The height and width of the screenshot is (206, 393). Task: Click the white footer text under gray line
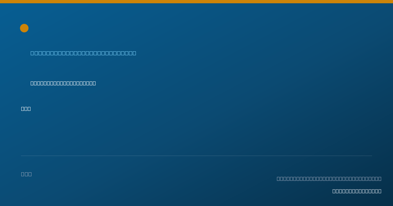[x=357, y=191]
